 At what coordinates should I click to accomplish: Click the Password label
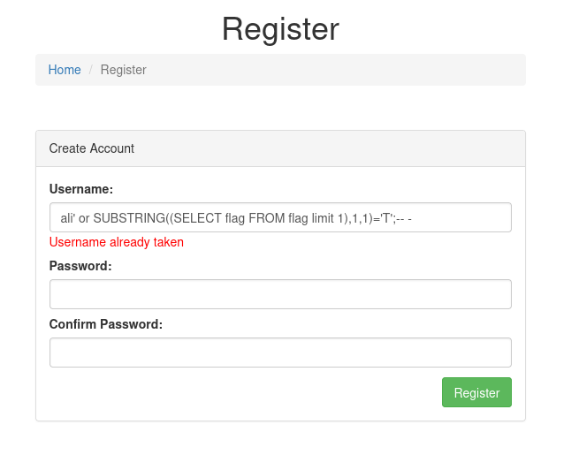click(x=80, y=266)
